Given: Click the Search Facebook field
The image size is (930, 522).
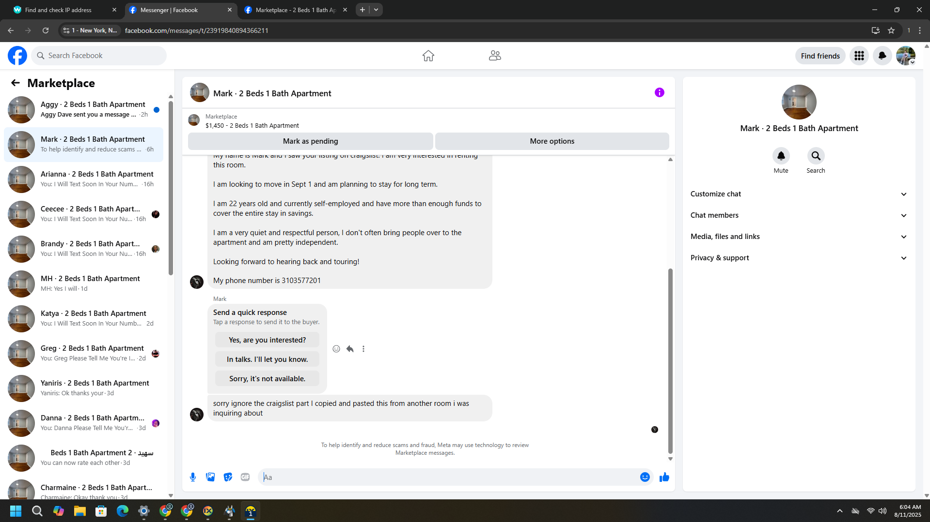Looking at the screenshot, I should [99, 56].
